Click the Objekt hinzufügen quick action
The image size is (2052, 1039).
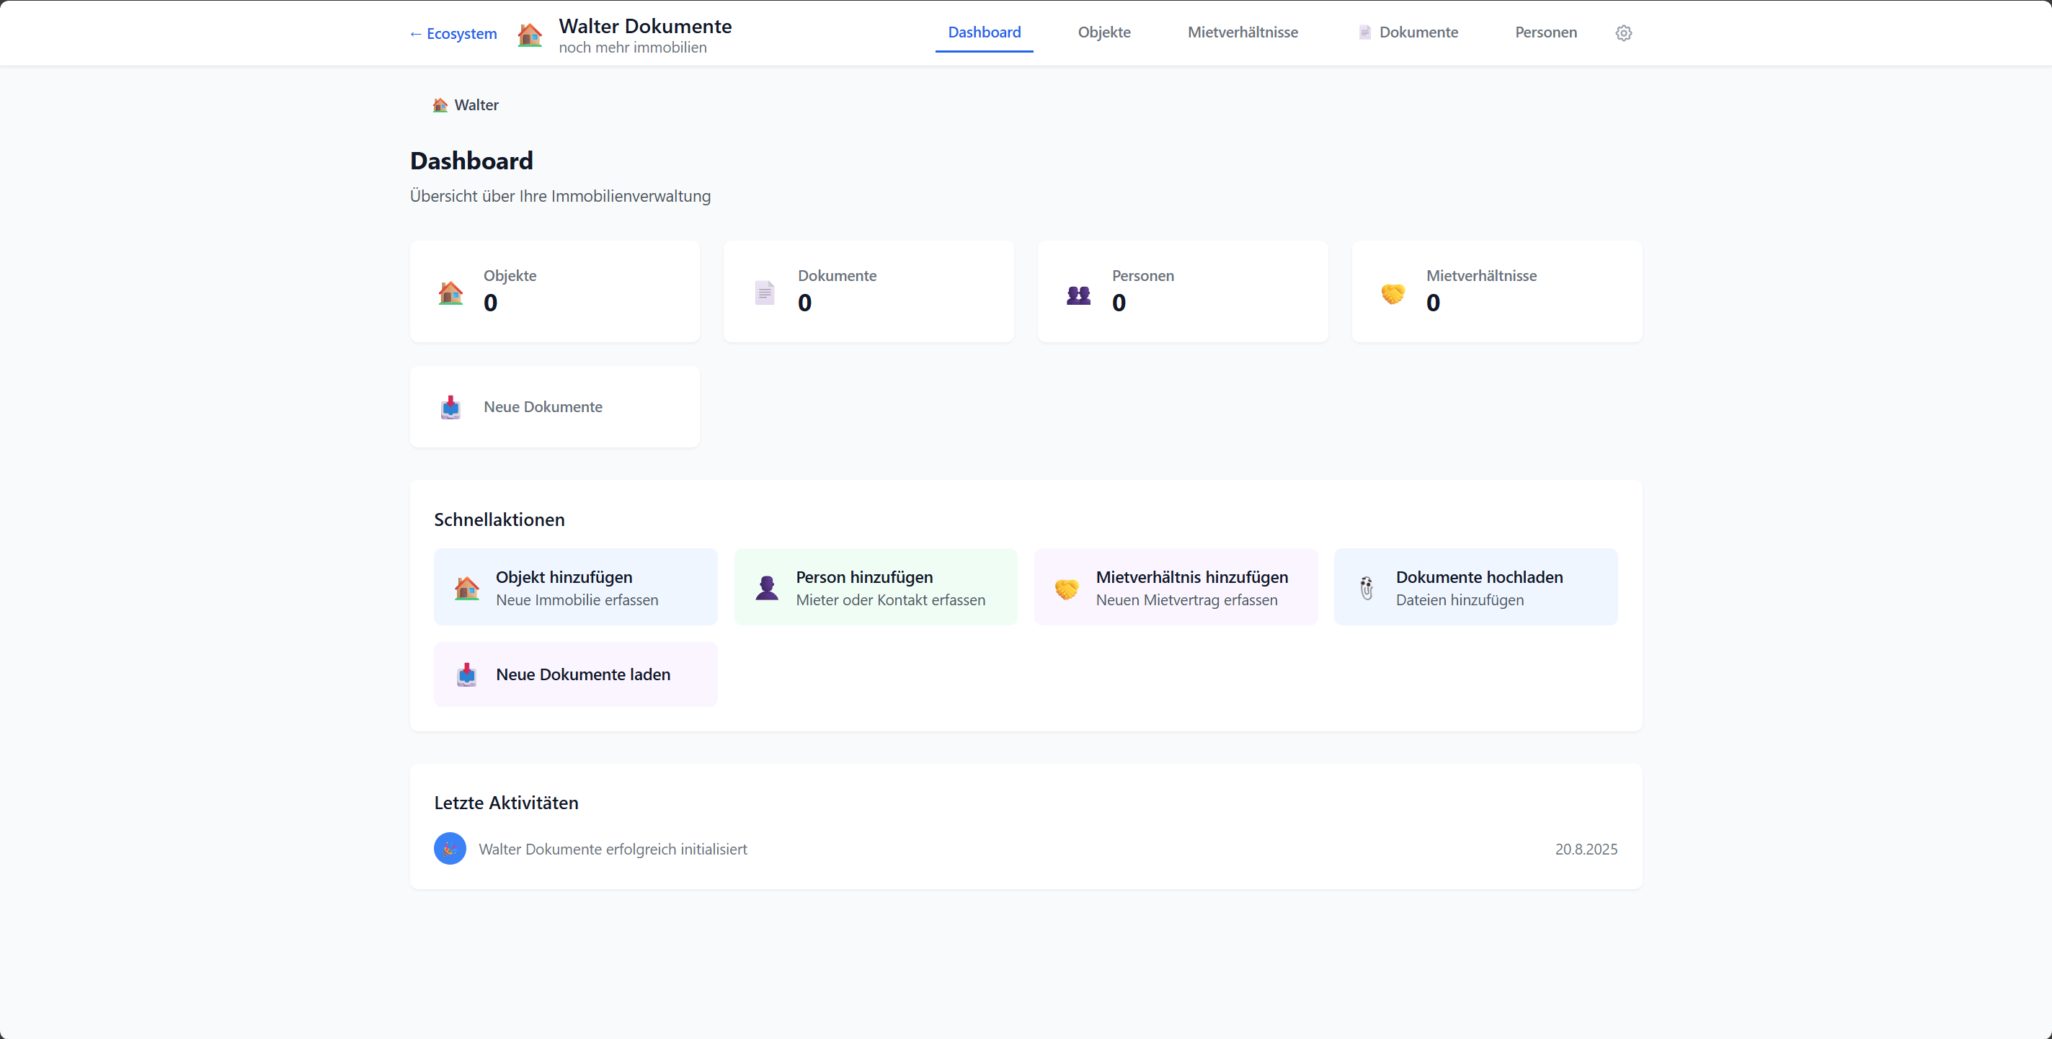point(576,587)
